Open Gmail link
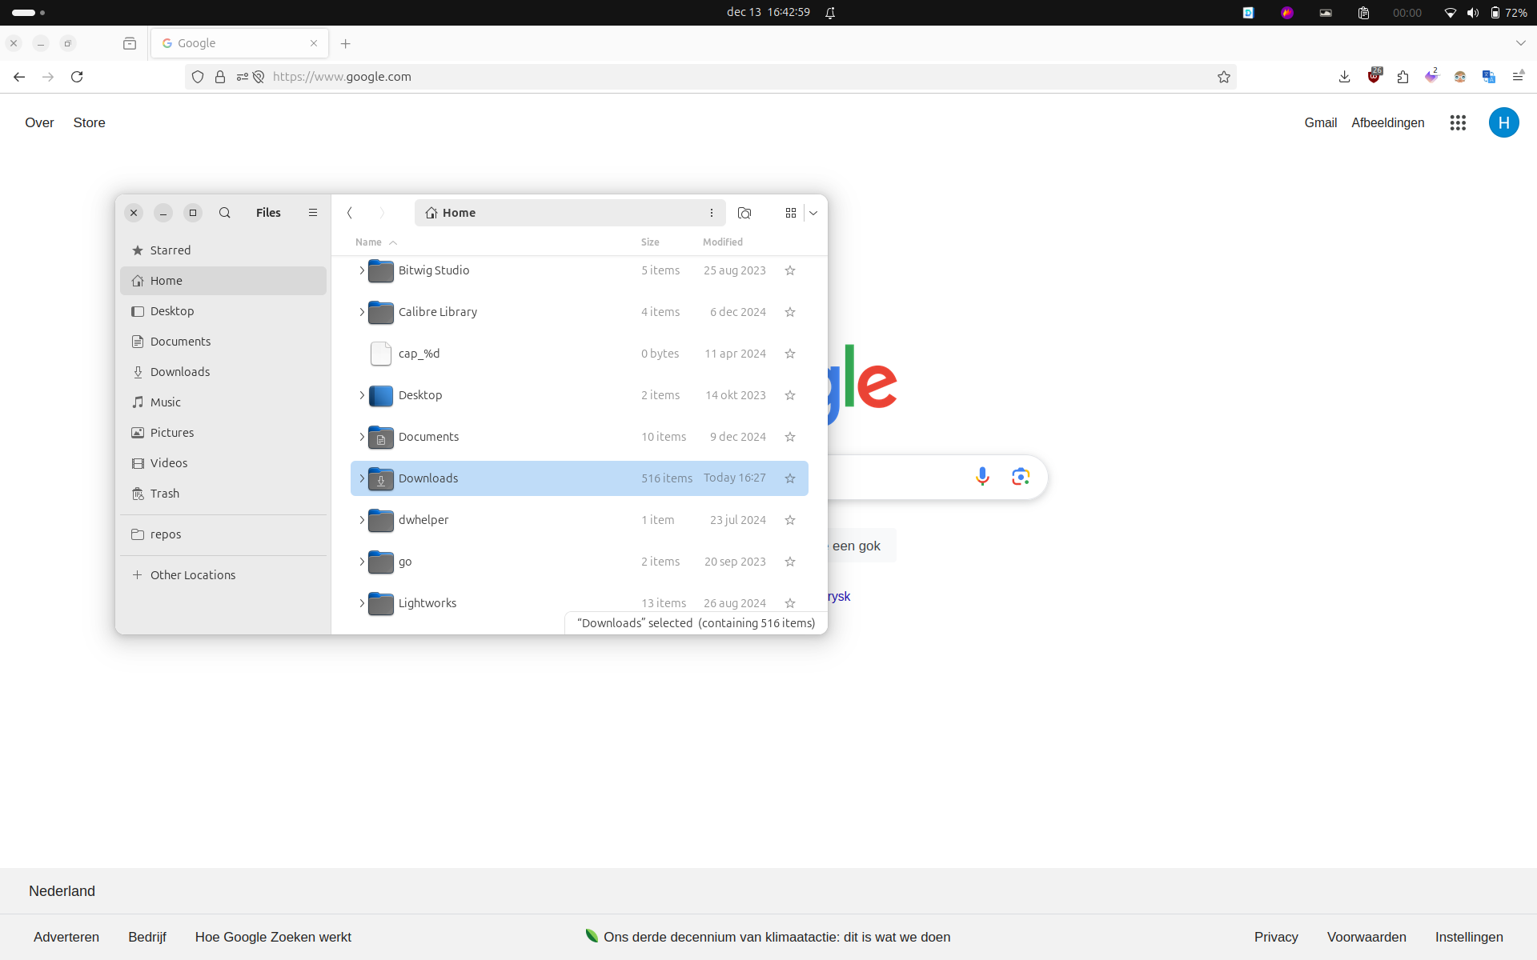 pos(1321,122)
